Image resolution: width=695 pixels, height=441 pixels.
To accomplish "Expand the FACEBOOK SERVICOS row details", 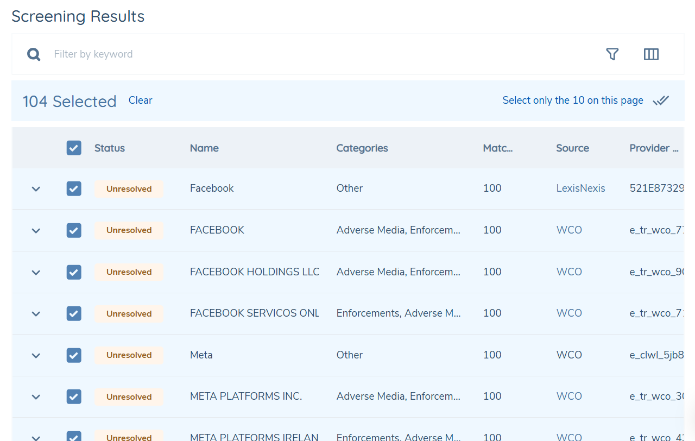I will 36,314.
